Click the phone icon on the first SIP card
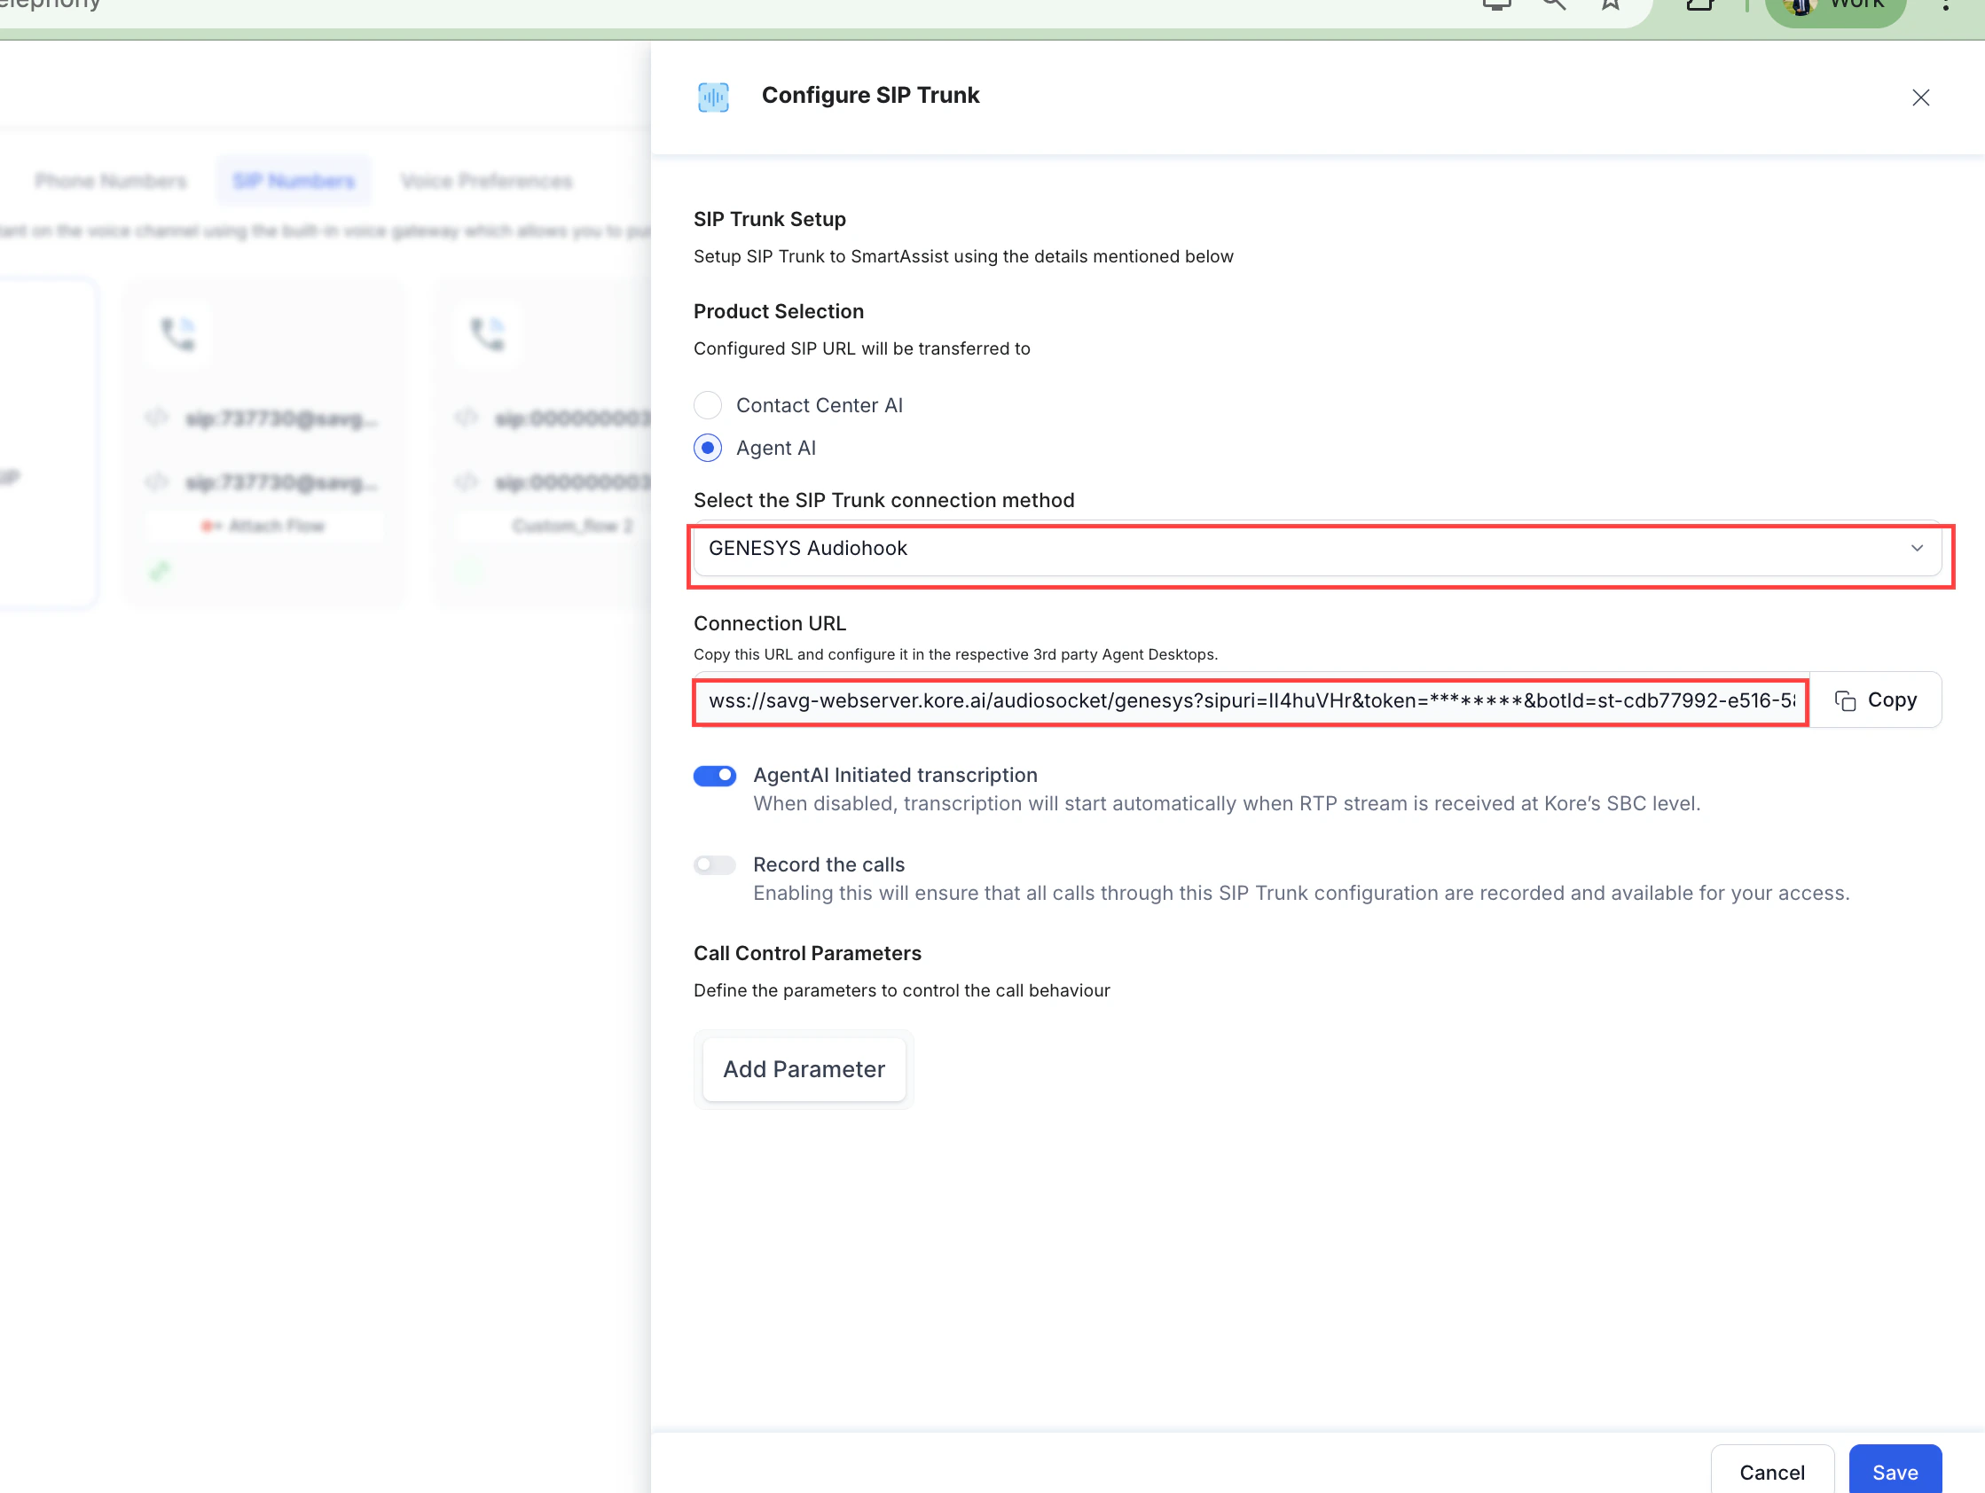 tap(177, 333)
